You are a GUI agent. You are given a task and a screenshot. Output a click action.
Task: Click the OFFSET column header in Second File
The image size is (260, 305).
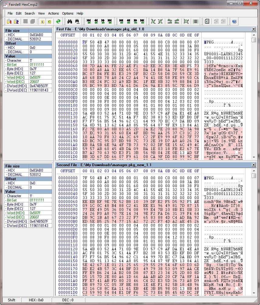coord(68,171)
